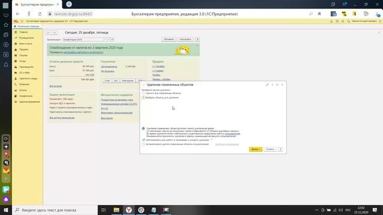
Task: Click the 'пользователей' link in the info text
Action: pos(232,134)
